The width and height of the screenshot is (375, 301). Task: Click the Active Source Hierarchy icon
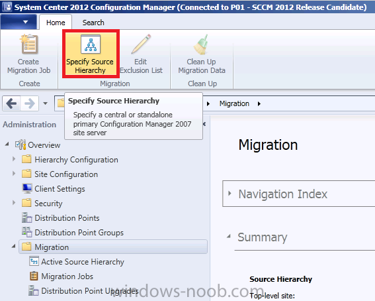click(x=34, y=261)
